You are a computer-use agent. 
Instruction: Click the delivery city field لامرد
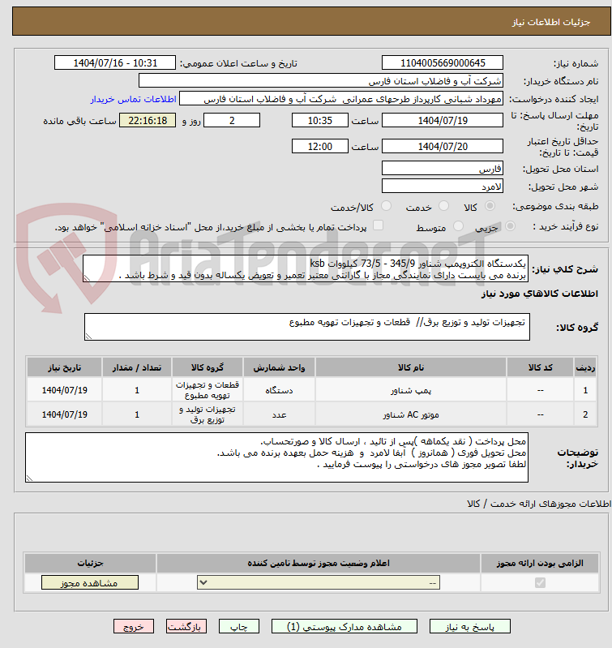pyautogui.click(x=443, y=186)
